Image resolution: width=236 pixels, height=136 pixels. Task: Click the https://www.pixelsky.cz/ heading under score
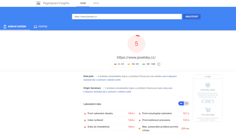(136, 57)
